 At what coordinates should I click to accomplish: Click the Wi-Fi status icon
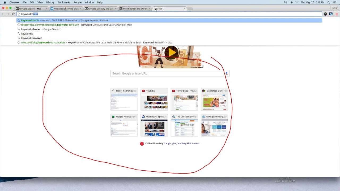pyautogui.click(x=297, y=2)
